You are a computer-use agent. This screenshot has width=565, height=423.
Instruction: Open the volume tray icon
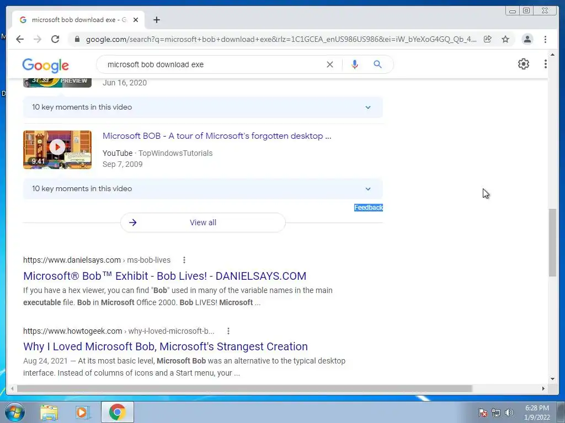tap(509, 413)
